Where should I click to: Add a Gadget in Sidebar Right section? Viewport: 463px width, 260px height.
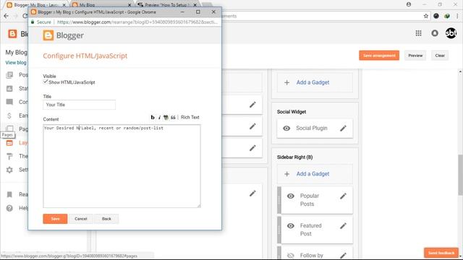point(315,174)
